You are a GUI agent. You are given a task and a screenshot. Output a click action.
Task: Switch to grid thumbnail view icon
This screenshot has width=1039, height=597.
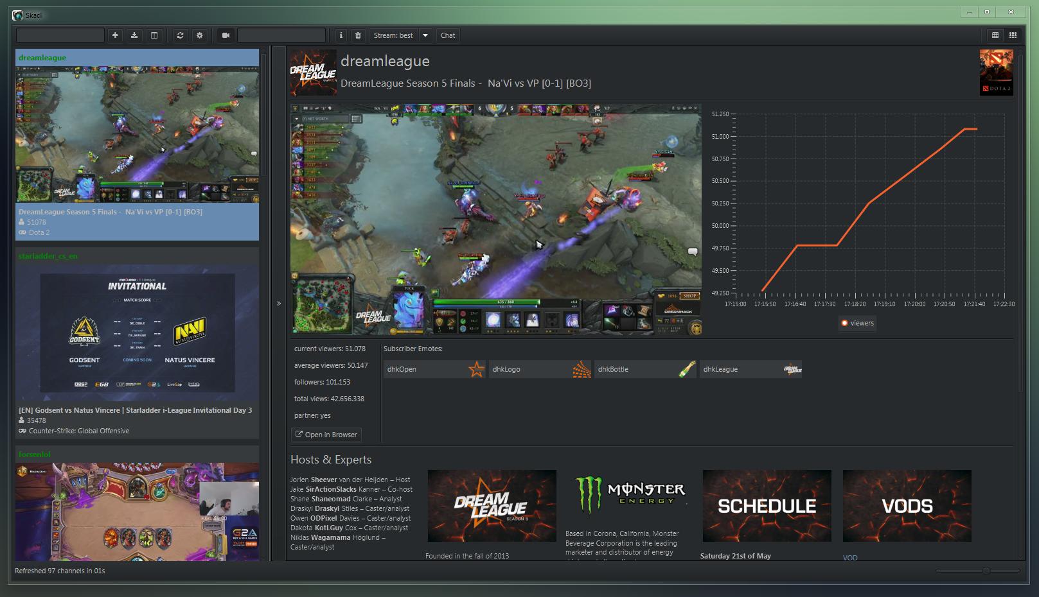point(1013,35)
